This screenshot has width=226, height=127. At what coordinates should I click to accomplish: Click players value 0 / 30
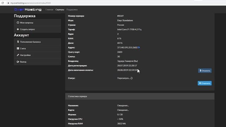(120, 115)
